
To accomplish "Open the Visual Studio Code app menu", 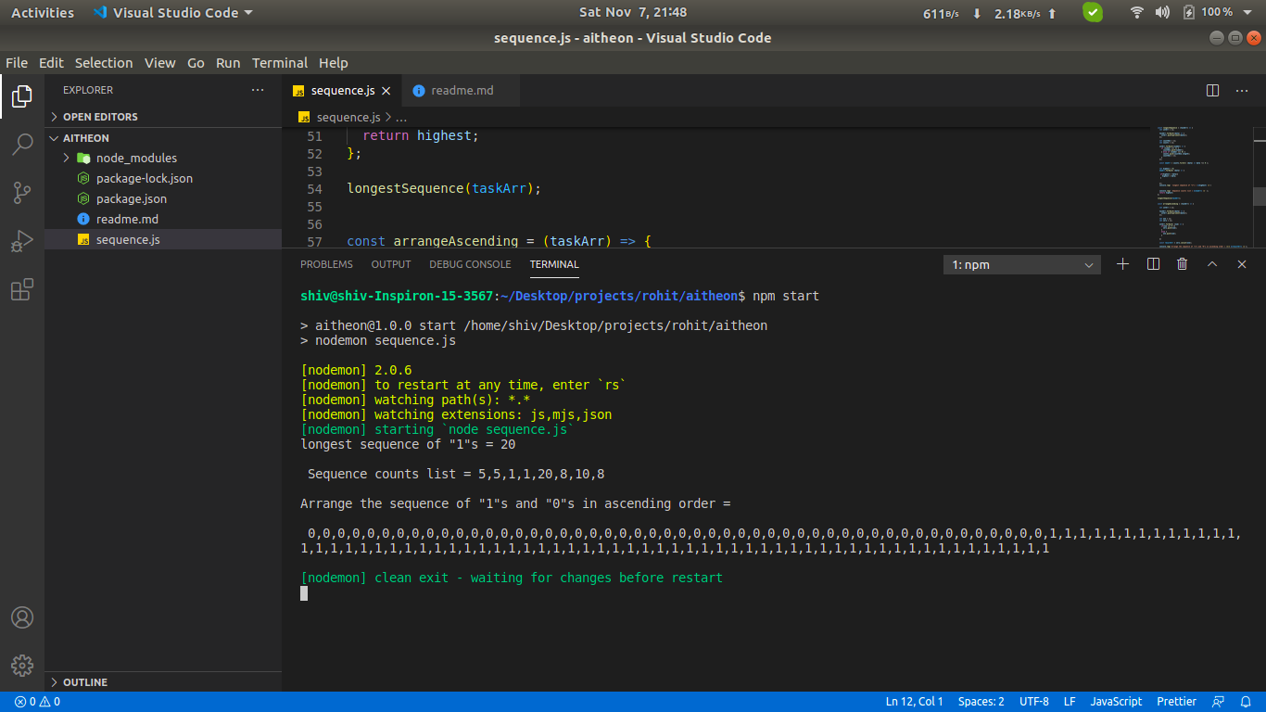I will click(x=172, y=13).
